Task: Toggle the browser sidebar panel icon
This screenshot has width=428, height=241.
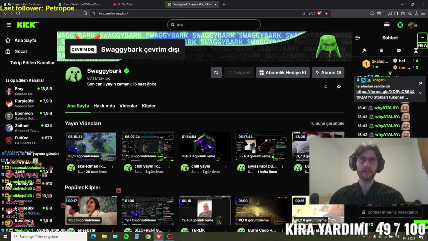Action: point(396,13)
